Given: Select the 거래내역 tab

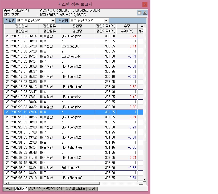Looking at the screenshot, I should pos(21,188).
